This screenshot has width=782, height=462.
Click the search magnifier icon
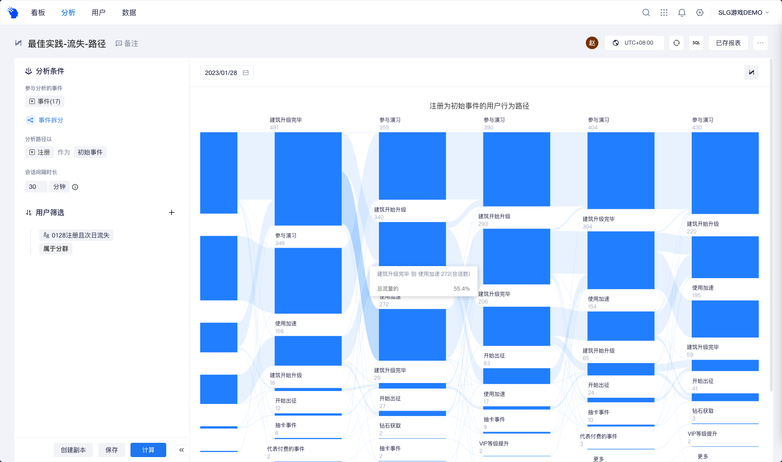(x=646, y=12)
